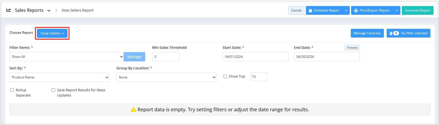Expand the Group By Location dropdown
Image resolution: width=439 pixels, height=125 pixels.
(x=166, y=77)
